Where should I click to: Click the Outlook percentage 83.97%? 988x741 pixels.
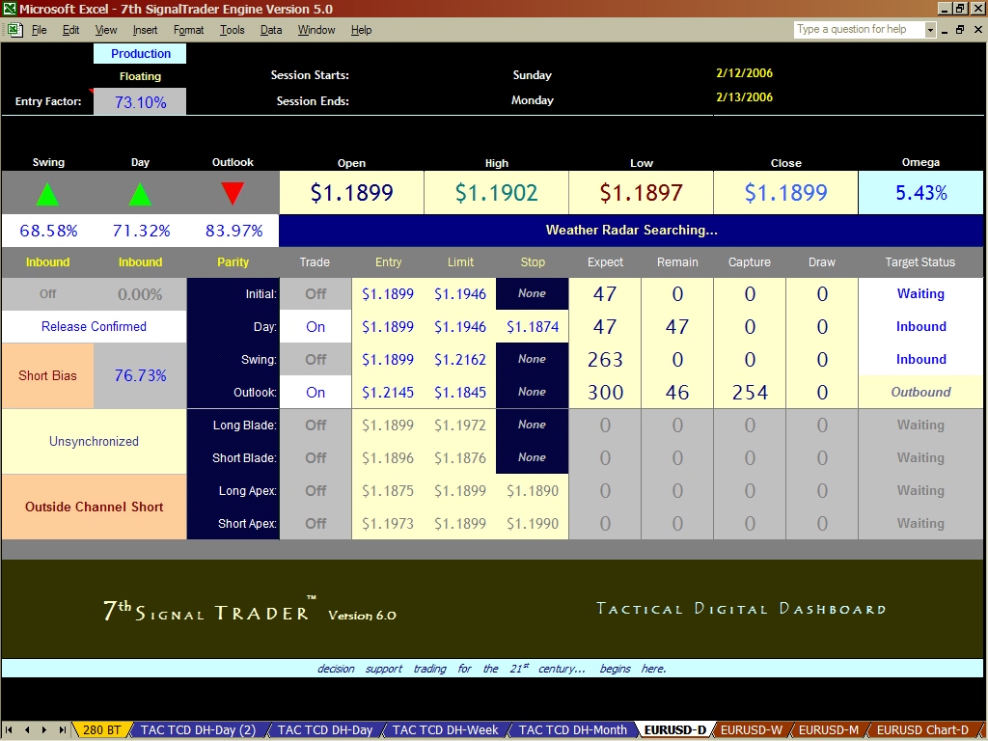(x=233, y=231)
